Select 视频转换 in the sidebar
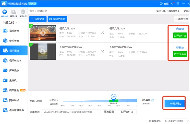Viewport: 190px width, 124px height. tap(14, 31)
